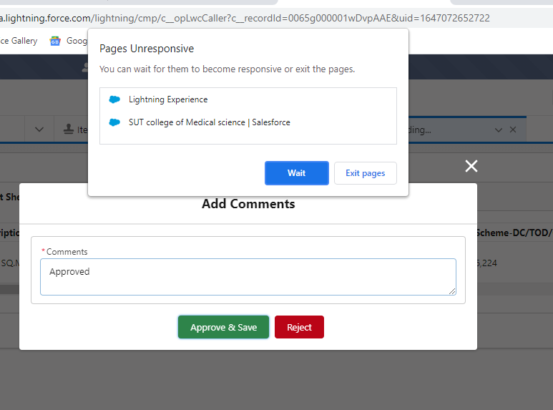Expand the navigation tab chevron dropdown
The image size is (553, 410).
[39, 130]
